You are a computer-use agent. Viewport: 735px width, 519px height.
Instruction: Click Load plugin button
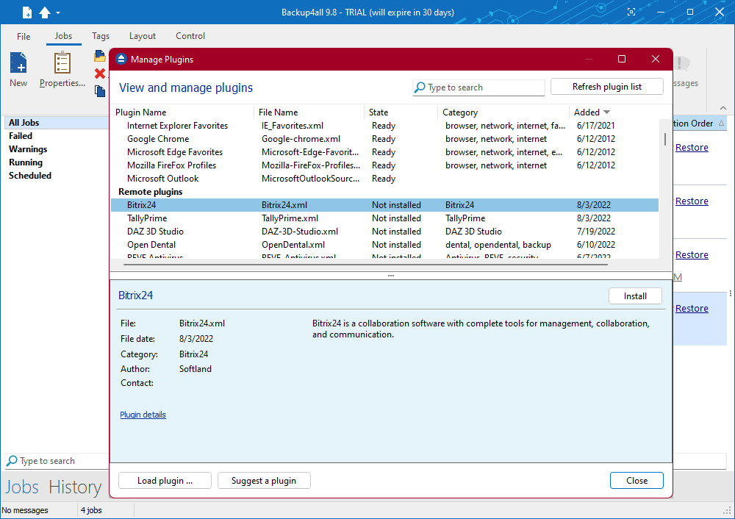coord(165,481)
